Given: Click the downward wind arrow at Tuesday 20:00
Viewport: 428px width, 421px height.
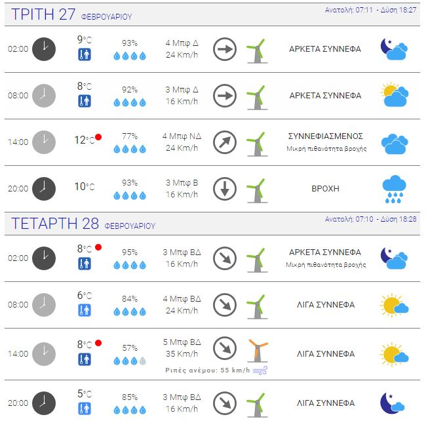Looking at the screenshot, I should point(225,189).
